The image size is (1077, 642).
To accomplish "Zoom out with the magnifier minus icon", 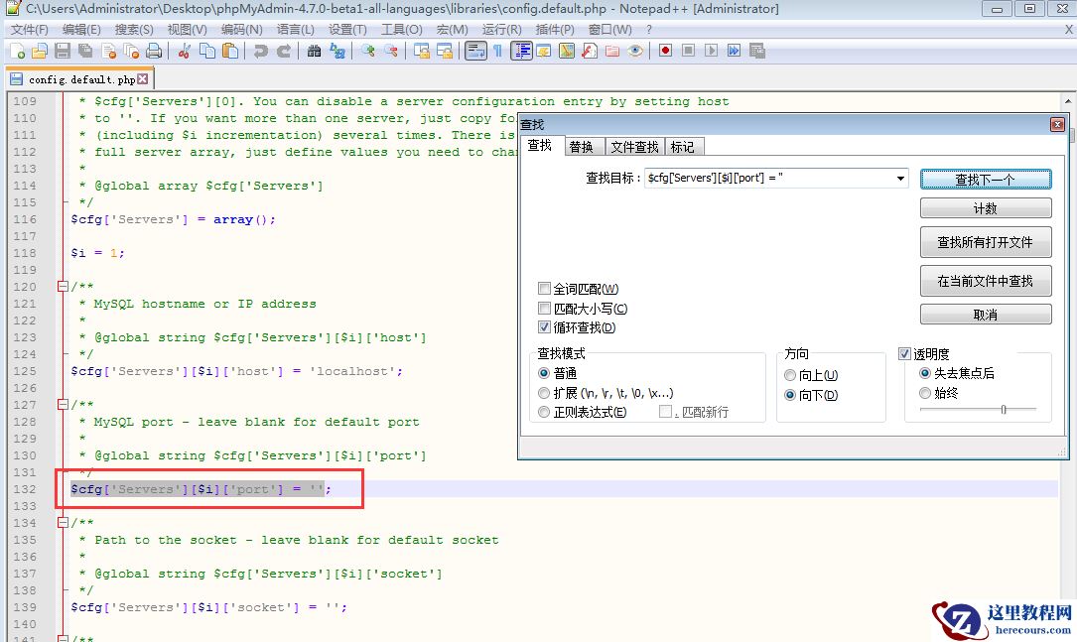I will point(391,51).
